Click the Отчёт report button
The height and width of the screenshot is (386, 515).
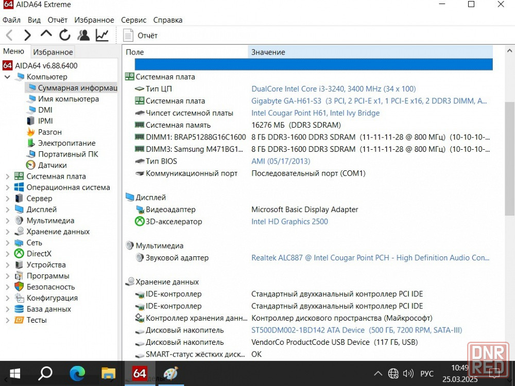coord(140,36)
